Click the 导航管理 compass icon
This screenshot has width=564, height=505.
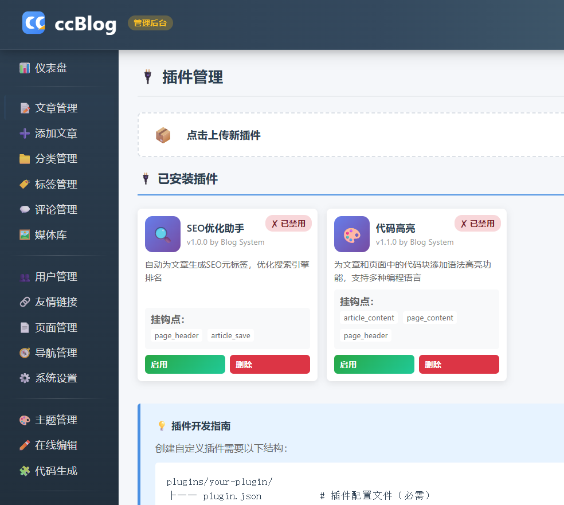(25, 353)
